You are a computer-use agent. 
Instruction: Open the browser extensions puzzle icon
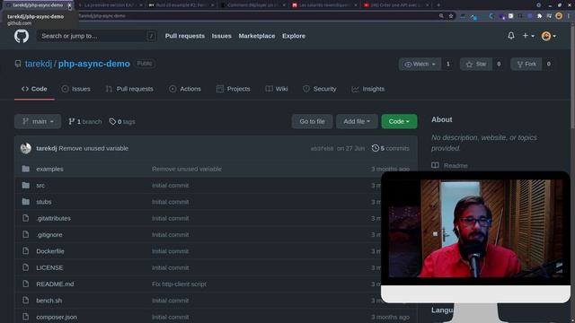539,16
